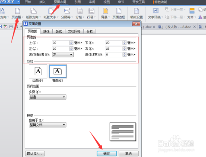Expand 装订线位置 dropdown set to 左
206x157 pixels.
[x=63, y=55]
